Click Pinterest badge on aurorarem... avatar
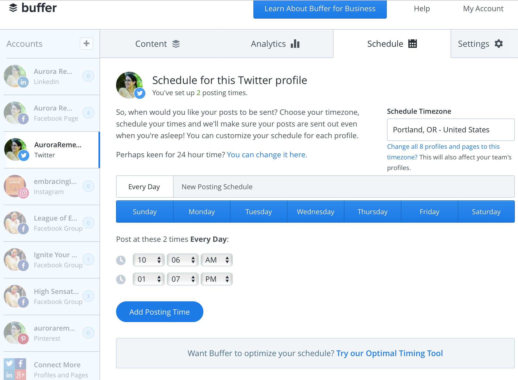 [23, 339]
